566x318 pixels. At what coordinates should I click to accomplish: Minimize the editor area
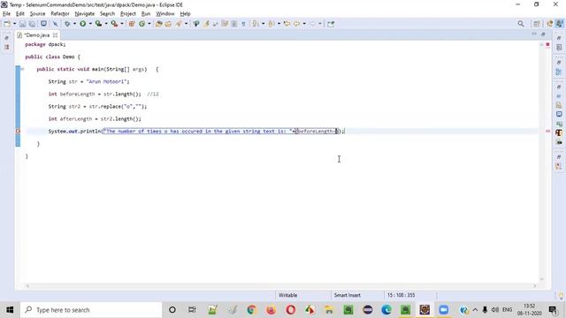coord(534,34)
